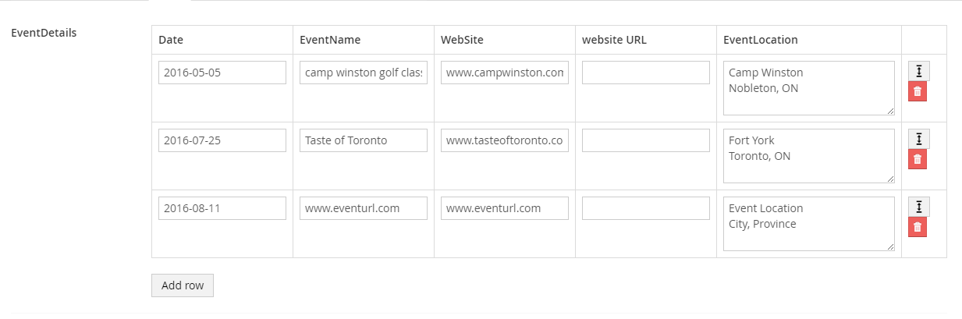Click the www.campwinston.com WebSite field

pyautogui.click(x=505, y=73)
